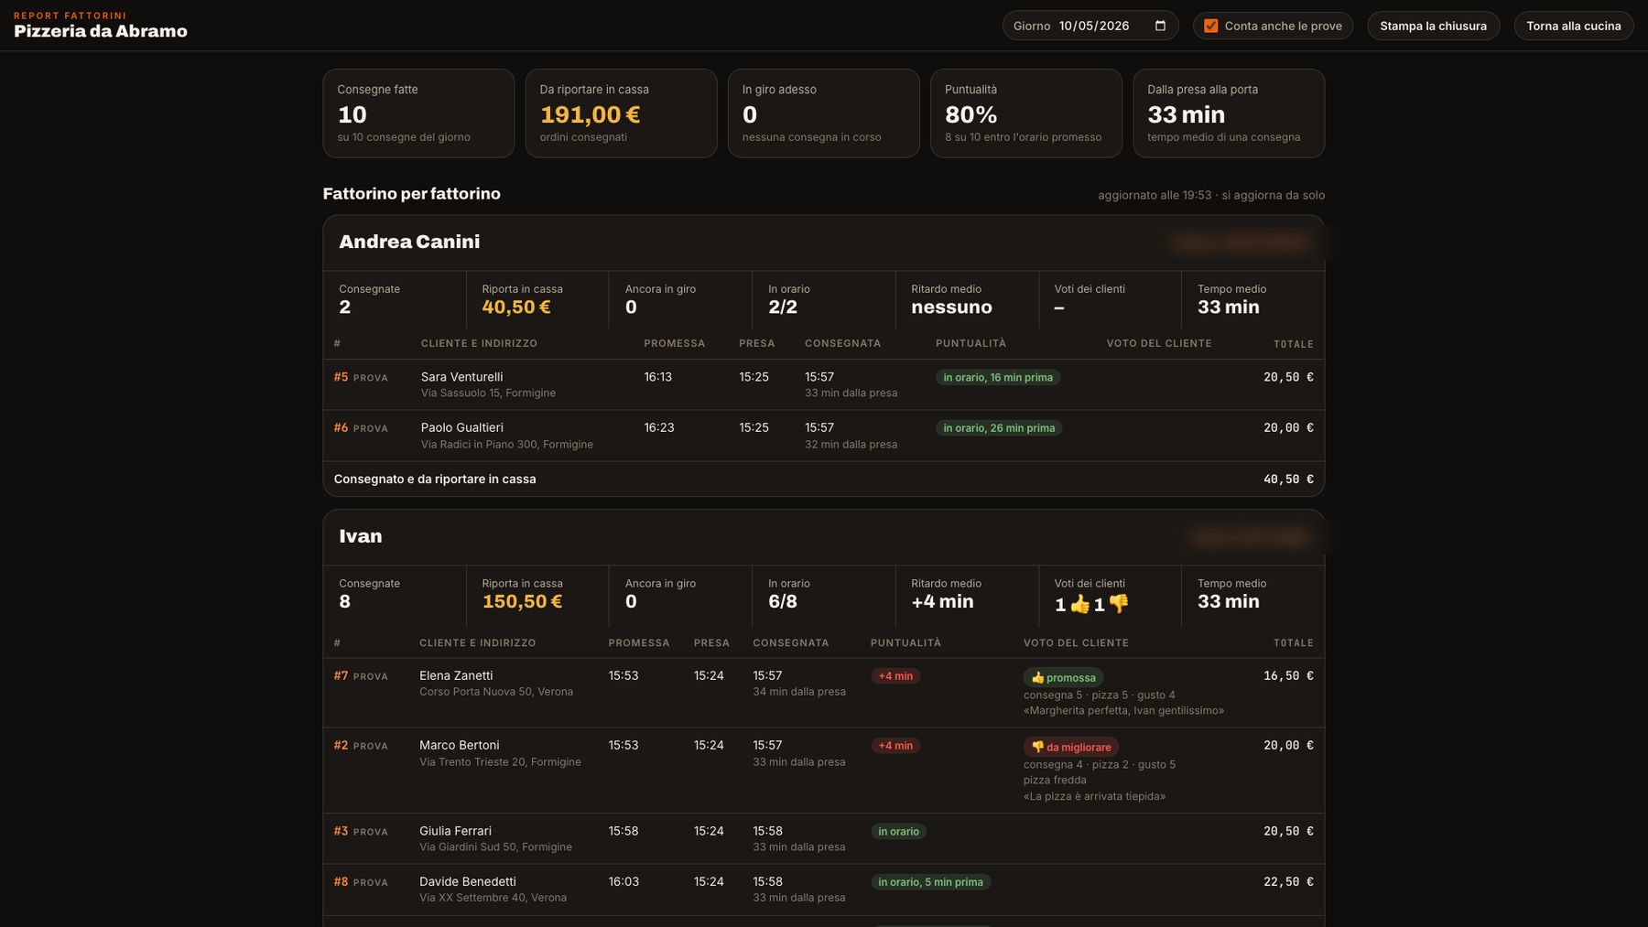Open the calendar picker icon in Giorno field
The image size is (1648, 927).
1160,26
